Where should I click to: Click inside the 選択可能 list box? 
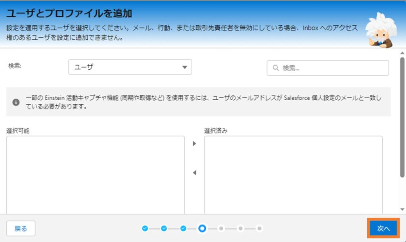point(96,175)
